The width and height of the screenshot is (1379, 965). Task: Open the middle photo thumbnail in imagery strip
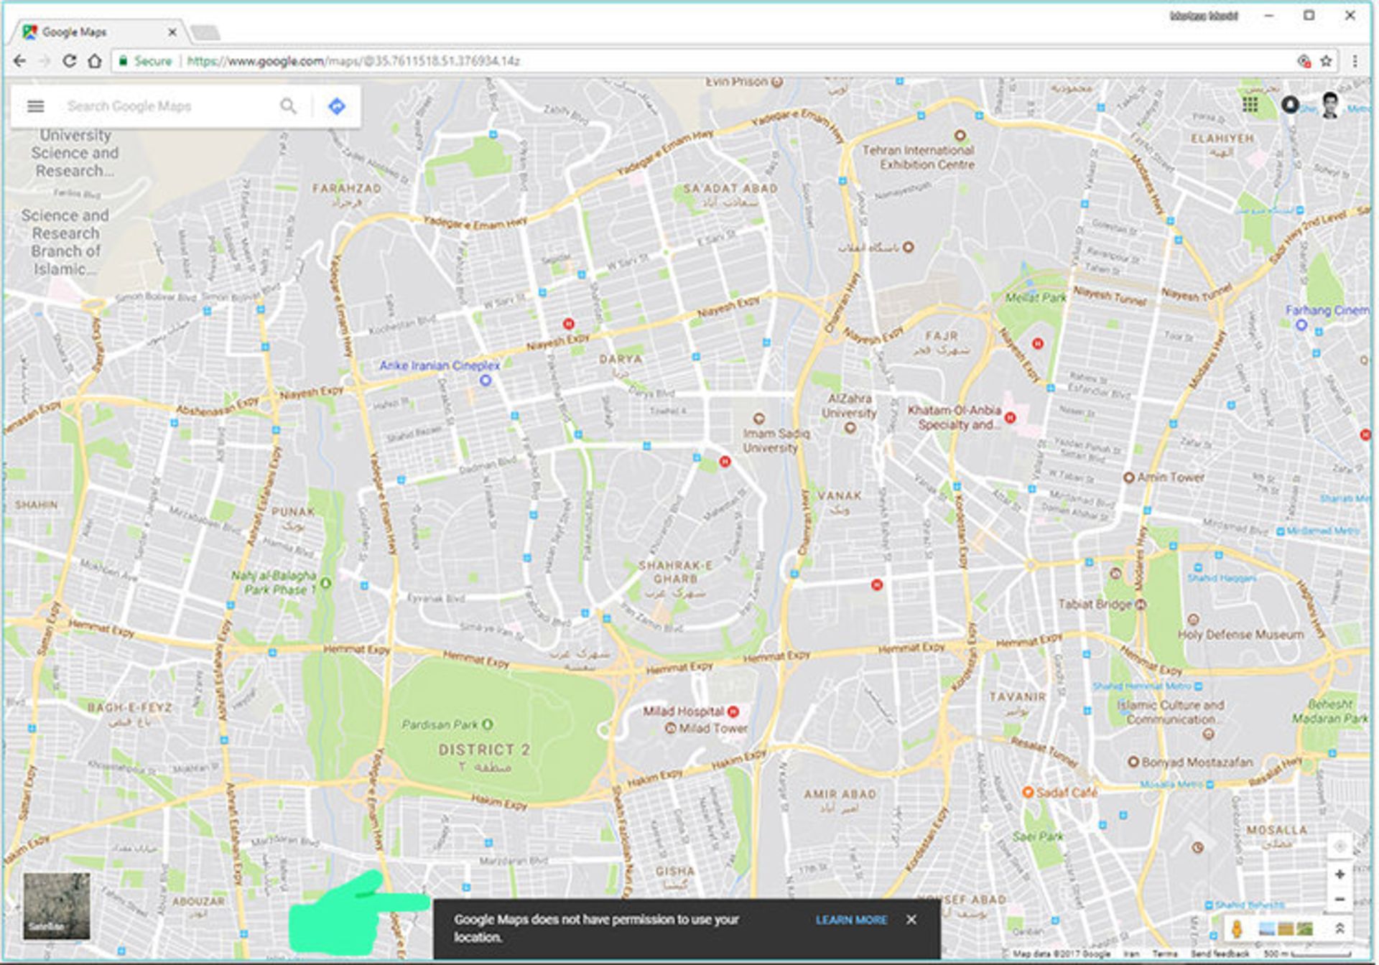point(1286,929)
